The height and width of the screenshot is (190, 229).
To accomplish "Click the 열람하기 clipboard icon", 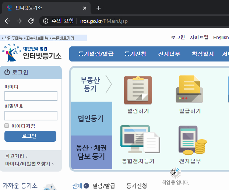I will tap(138, 90).
